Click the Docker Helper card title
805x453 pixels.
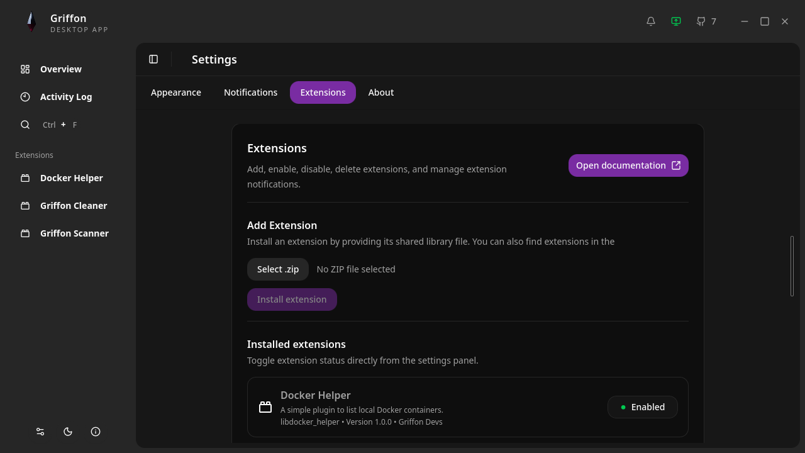(x=316, y=395)
